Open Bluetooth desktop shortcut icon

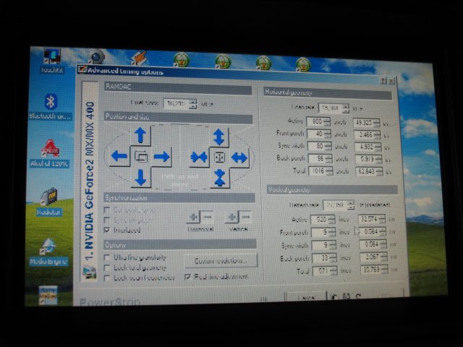point(51,102)
